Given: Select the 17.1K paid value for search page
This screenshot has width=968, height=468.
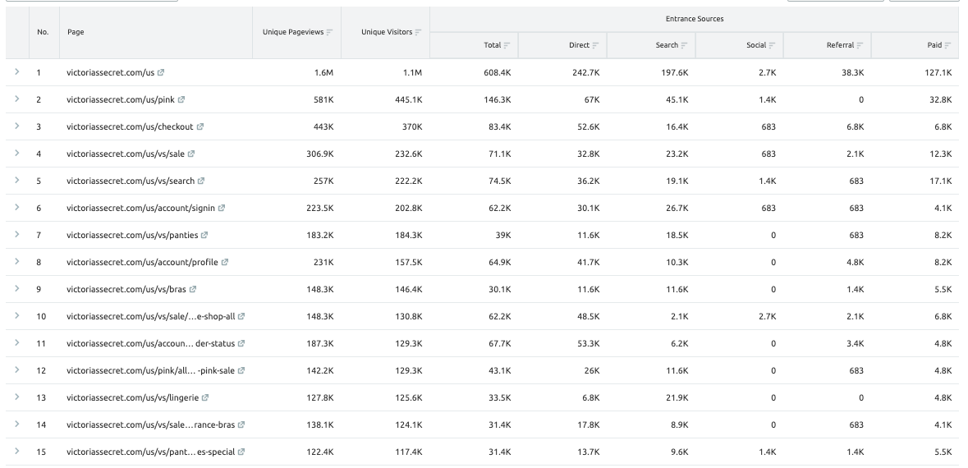Looking at the screenshot, I should [x=941, y=181].
